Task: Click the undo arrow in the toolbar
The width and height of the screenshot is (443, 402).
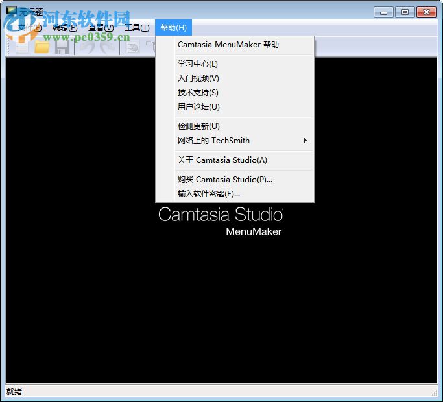Action: (88, 47)
